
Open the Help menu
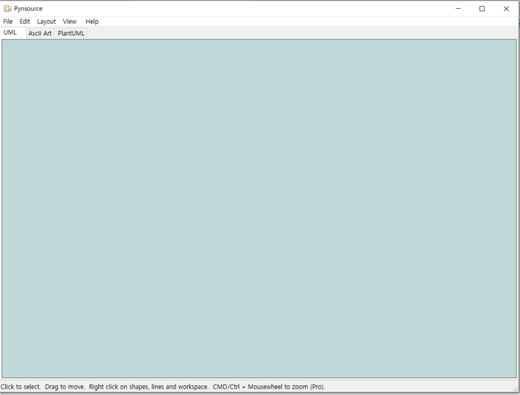click(x=92, y=22)
